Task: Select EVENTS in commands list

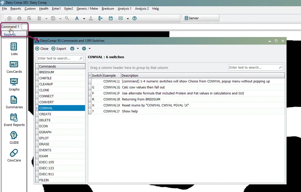Action: (x=62, y=150)
